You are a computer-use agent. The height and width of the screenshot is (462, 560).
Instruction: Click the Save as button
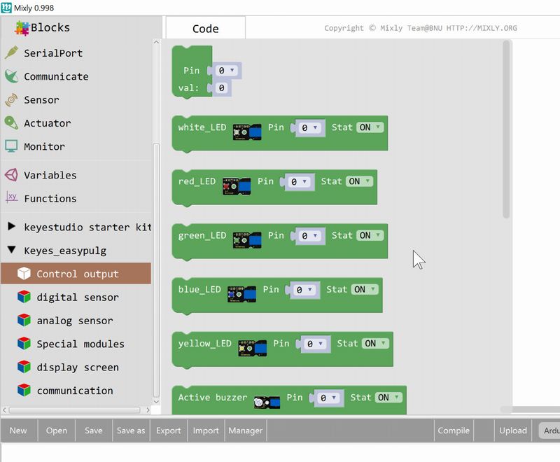(131, 430)
